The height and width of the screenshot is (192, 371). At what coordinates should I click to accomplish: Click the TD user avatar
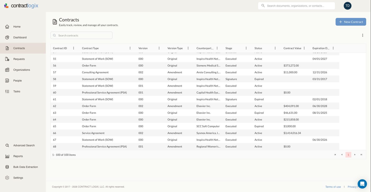coord(347,6)
